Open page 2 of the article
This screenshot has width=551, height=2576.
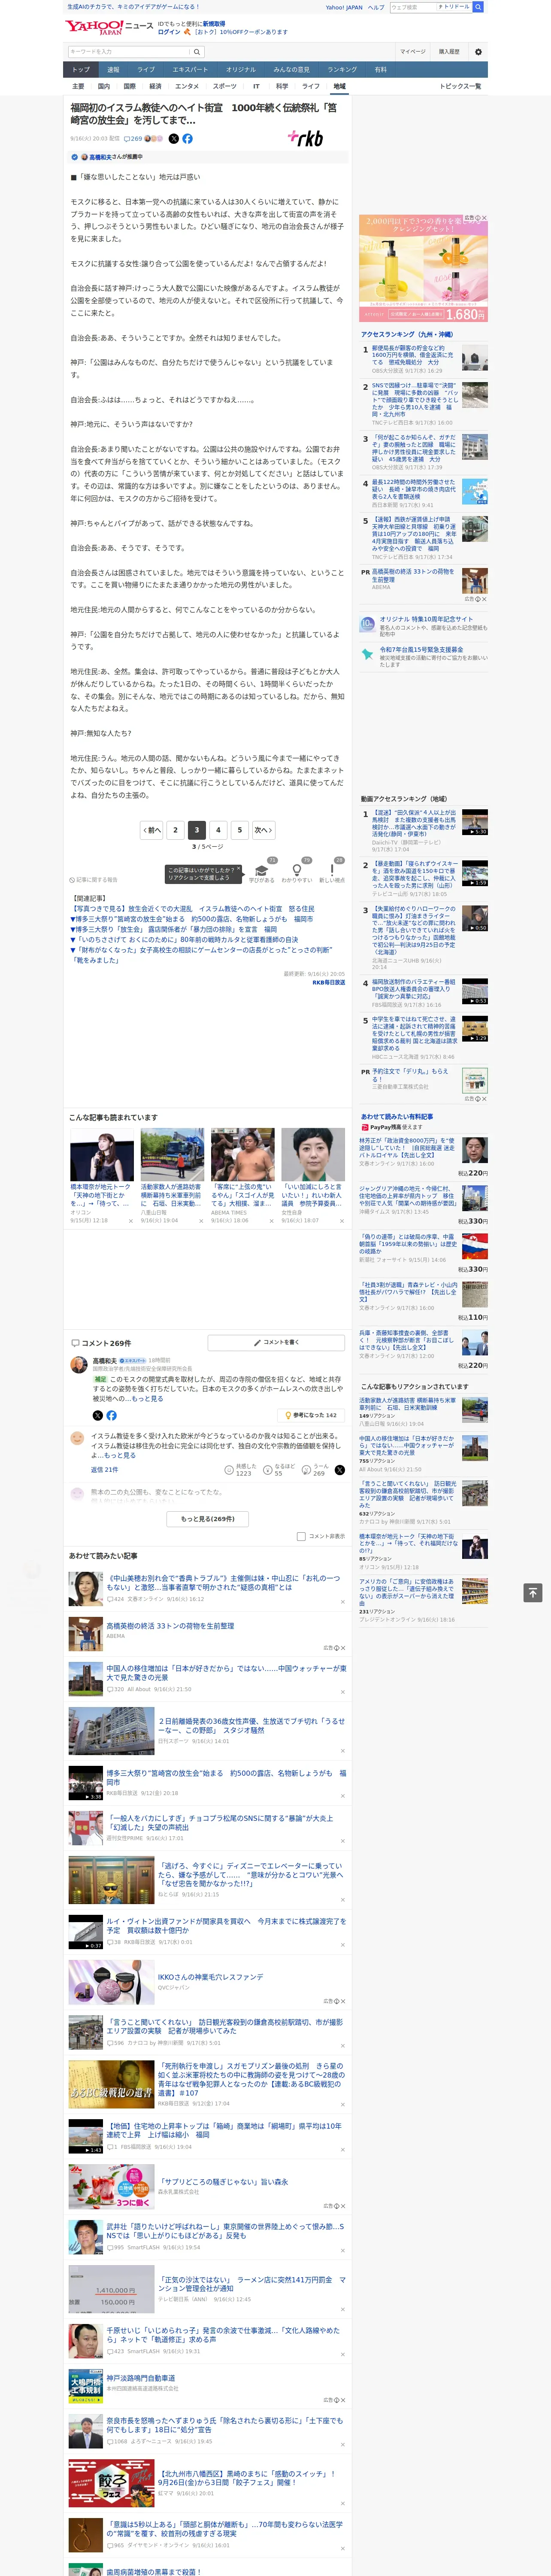(175, 830)
